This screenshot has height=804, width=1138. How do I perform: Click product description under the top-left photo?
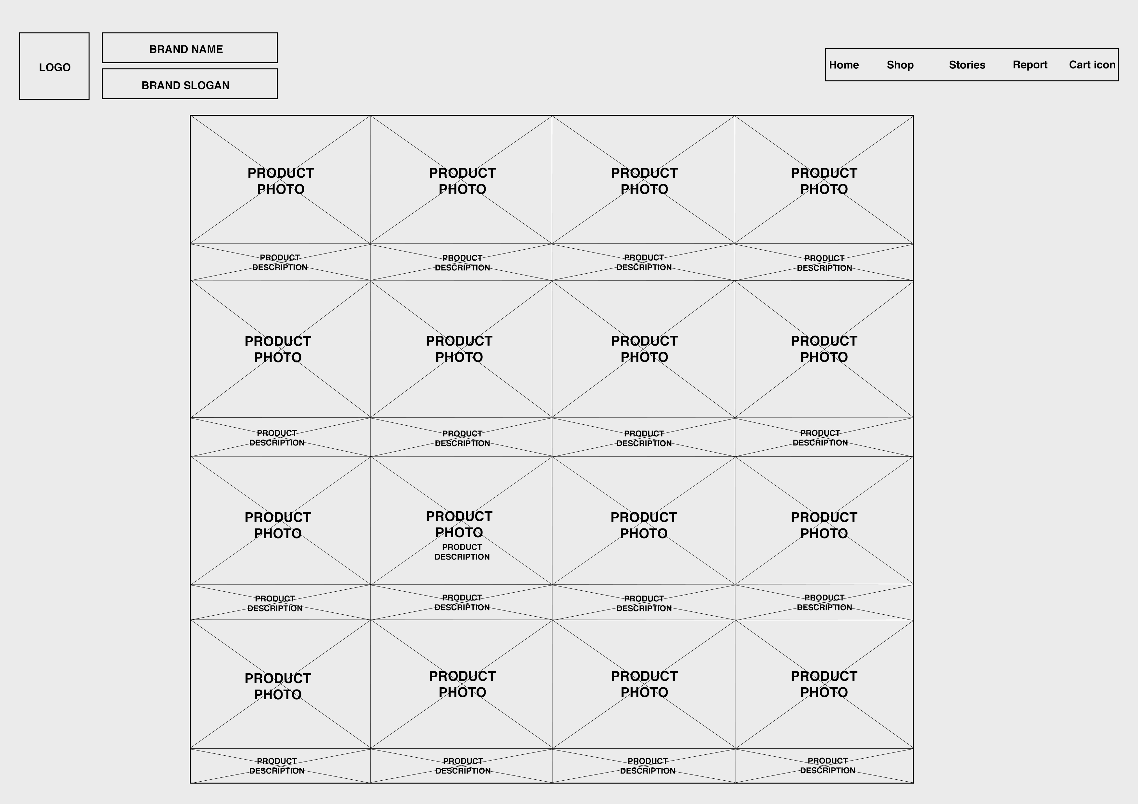tap(280, 263)
